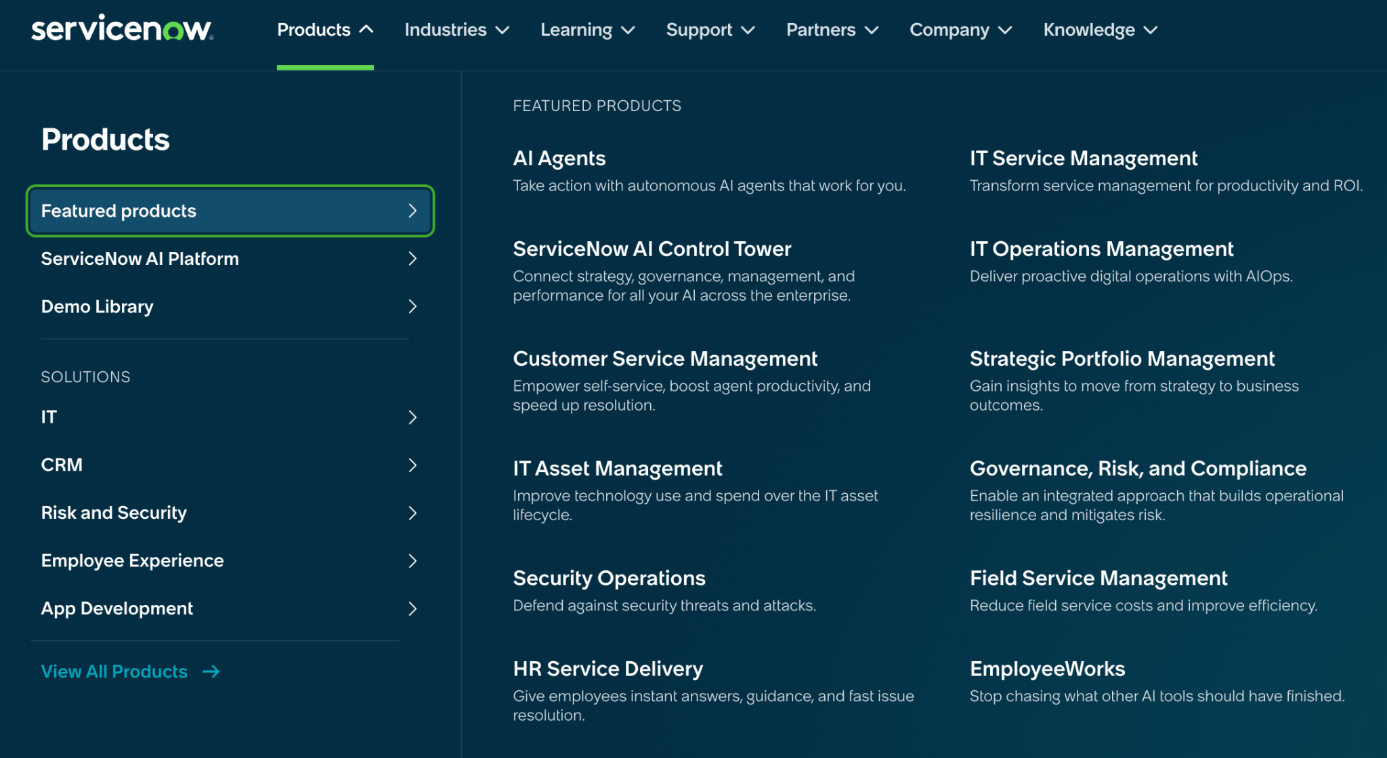Open the Partners menu
Image resolution: width=1387 pixels, height=758 pixels.
click(x=832, y=30)
